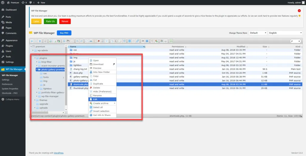Click the scissors Cut toolbar icon
The image size is (306, 156).
tap(91, 41)
